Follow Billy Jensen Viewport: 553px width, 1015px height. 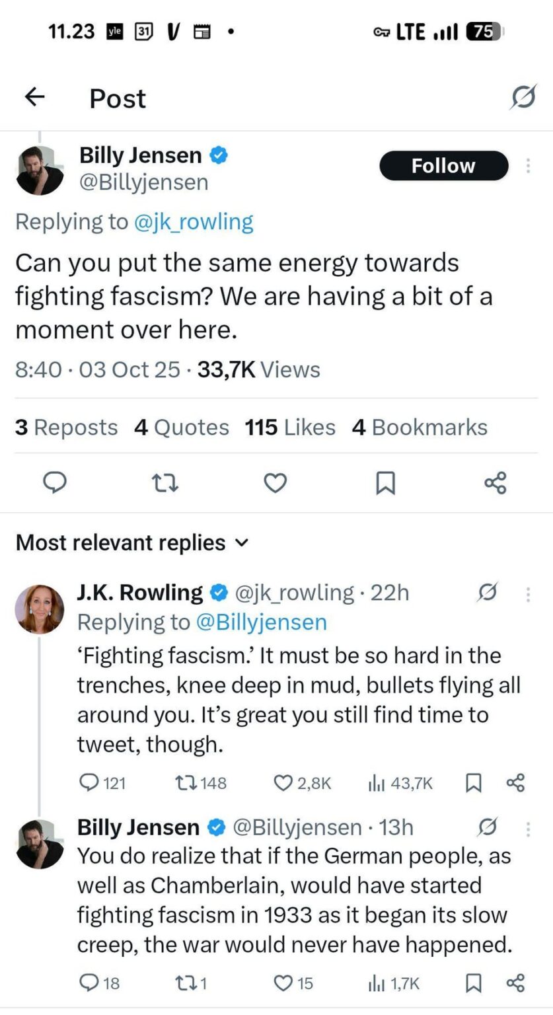(443, 166)
